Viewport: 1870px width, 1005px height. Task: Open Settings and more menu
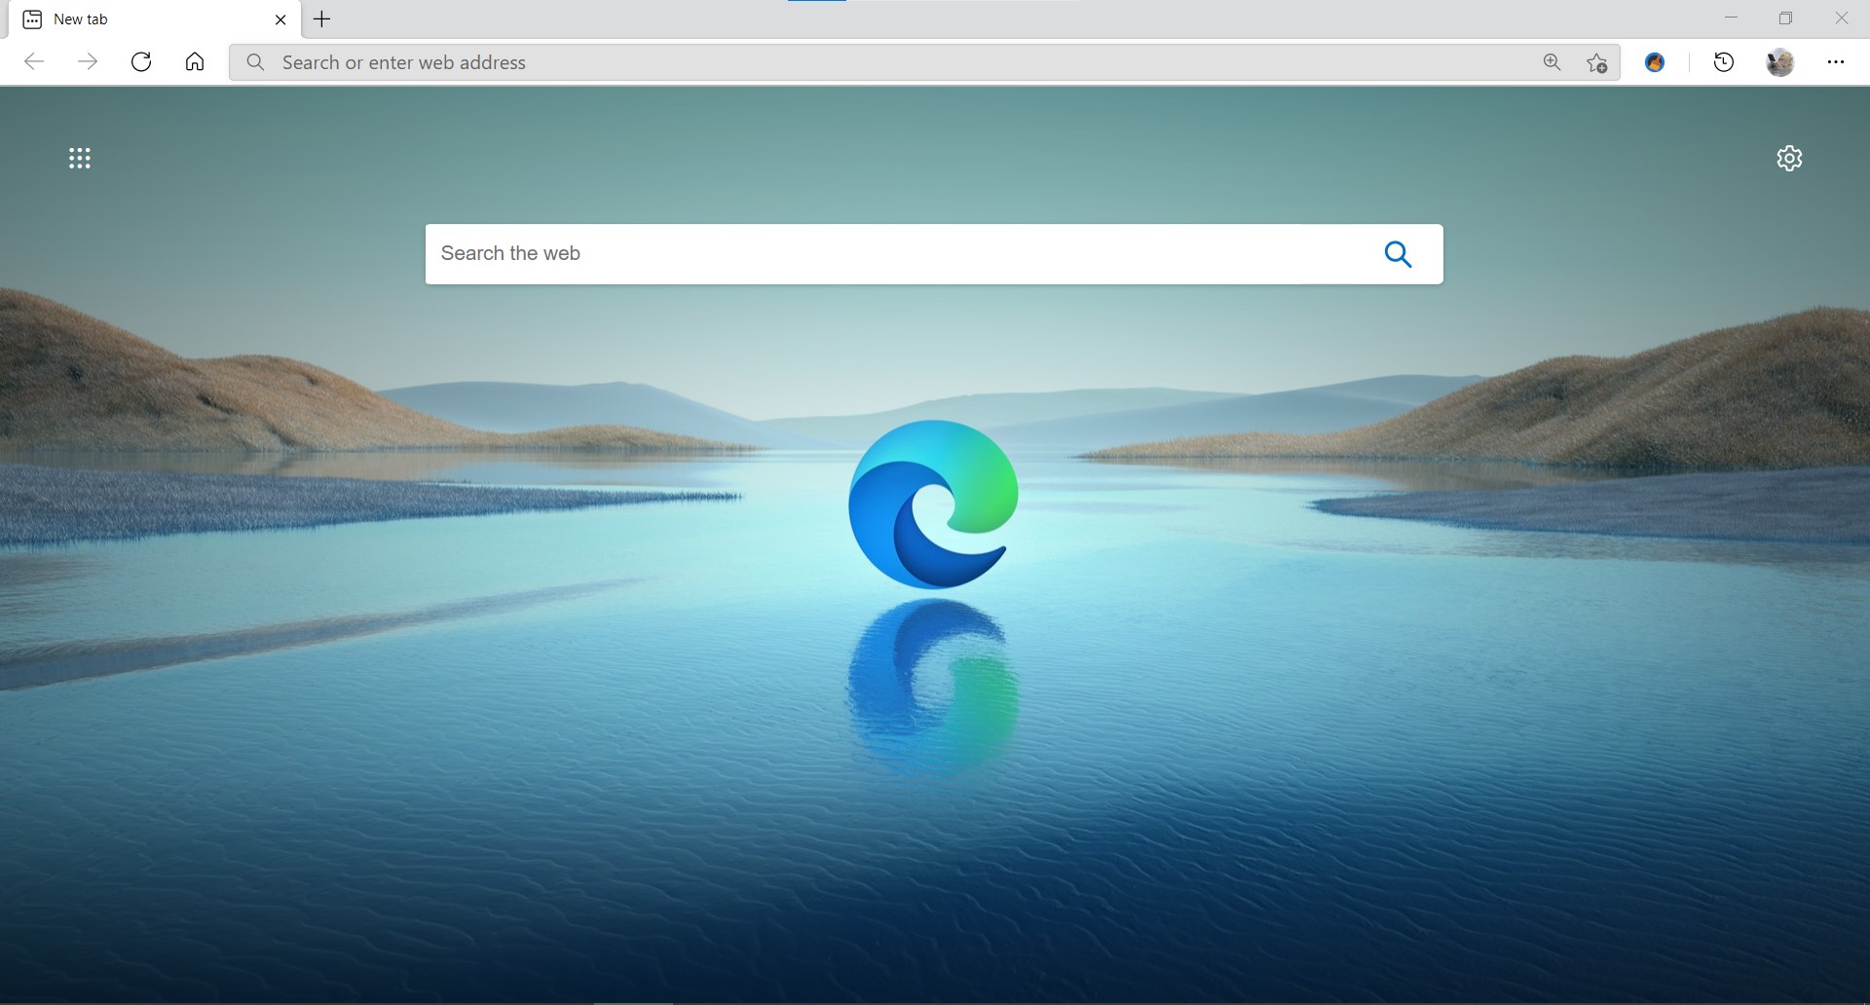tap(1836, 62)
